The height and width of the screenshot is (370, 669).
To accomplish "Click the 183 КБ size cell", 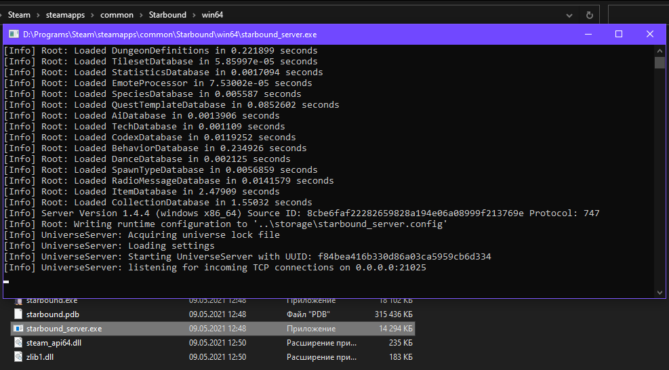I will pos(401,356).
